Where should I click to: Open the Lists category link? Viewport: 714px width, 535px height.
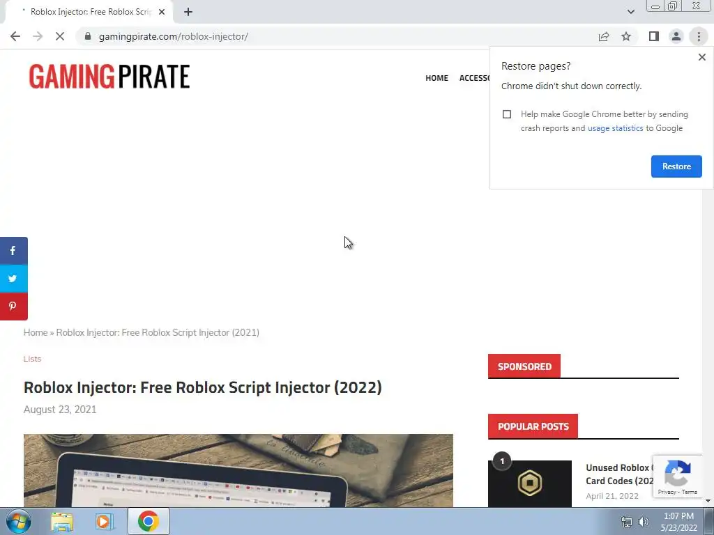(32, 359)
